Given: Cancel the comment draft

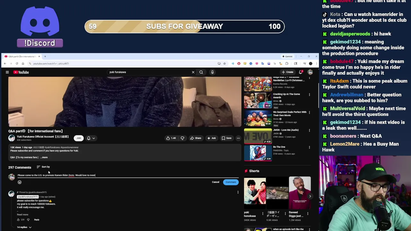Looking at the screenshot, I should click(215, 182).
